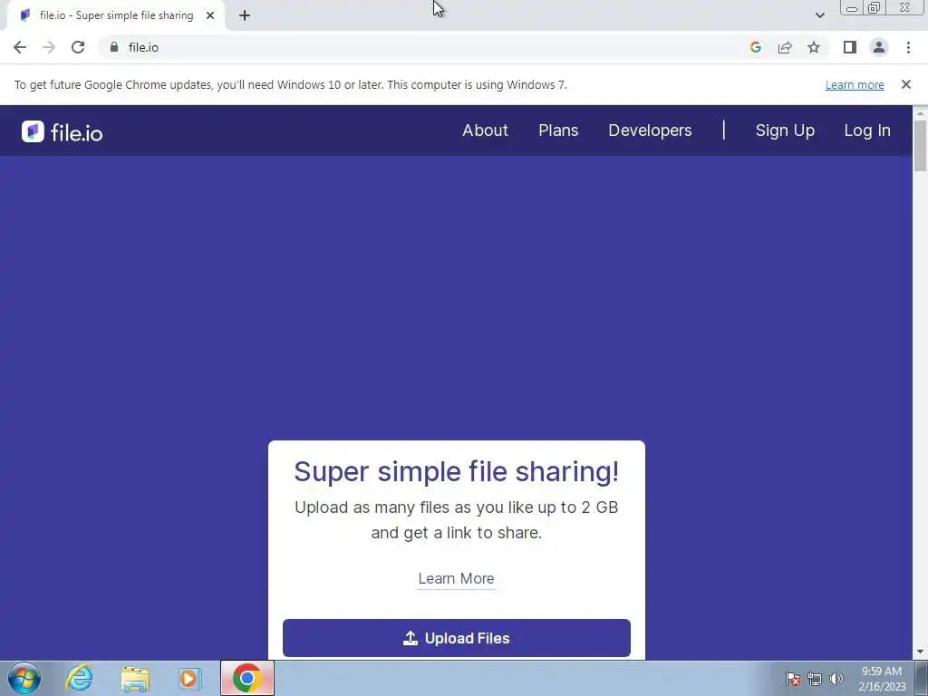Click scrollbar down arrow
Viewport: 928px width, 696px height.
(x=920, y=652)
